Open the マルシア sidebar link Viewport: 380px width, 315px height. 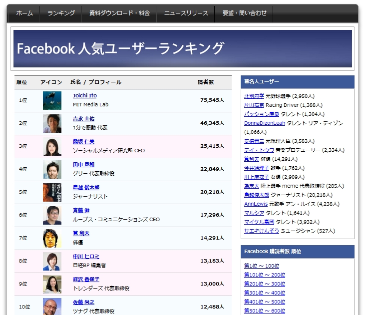click(x=254, y=213)
